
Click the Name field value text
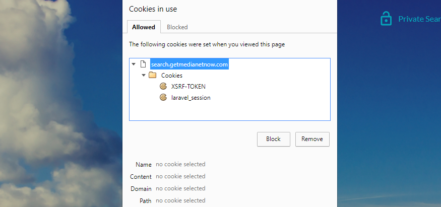click(x=180, y=164)
